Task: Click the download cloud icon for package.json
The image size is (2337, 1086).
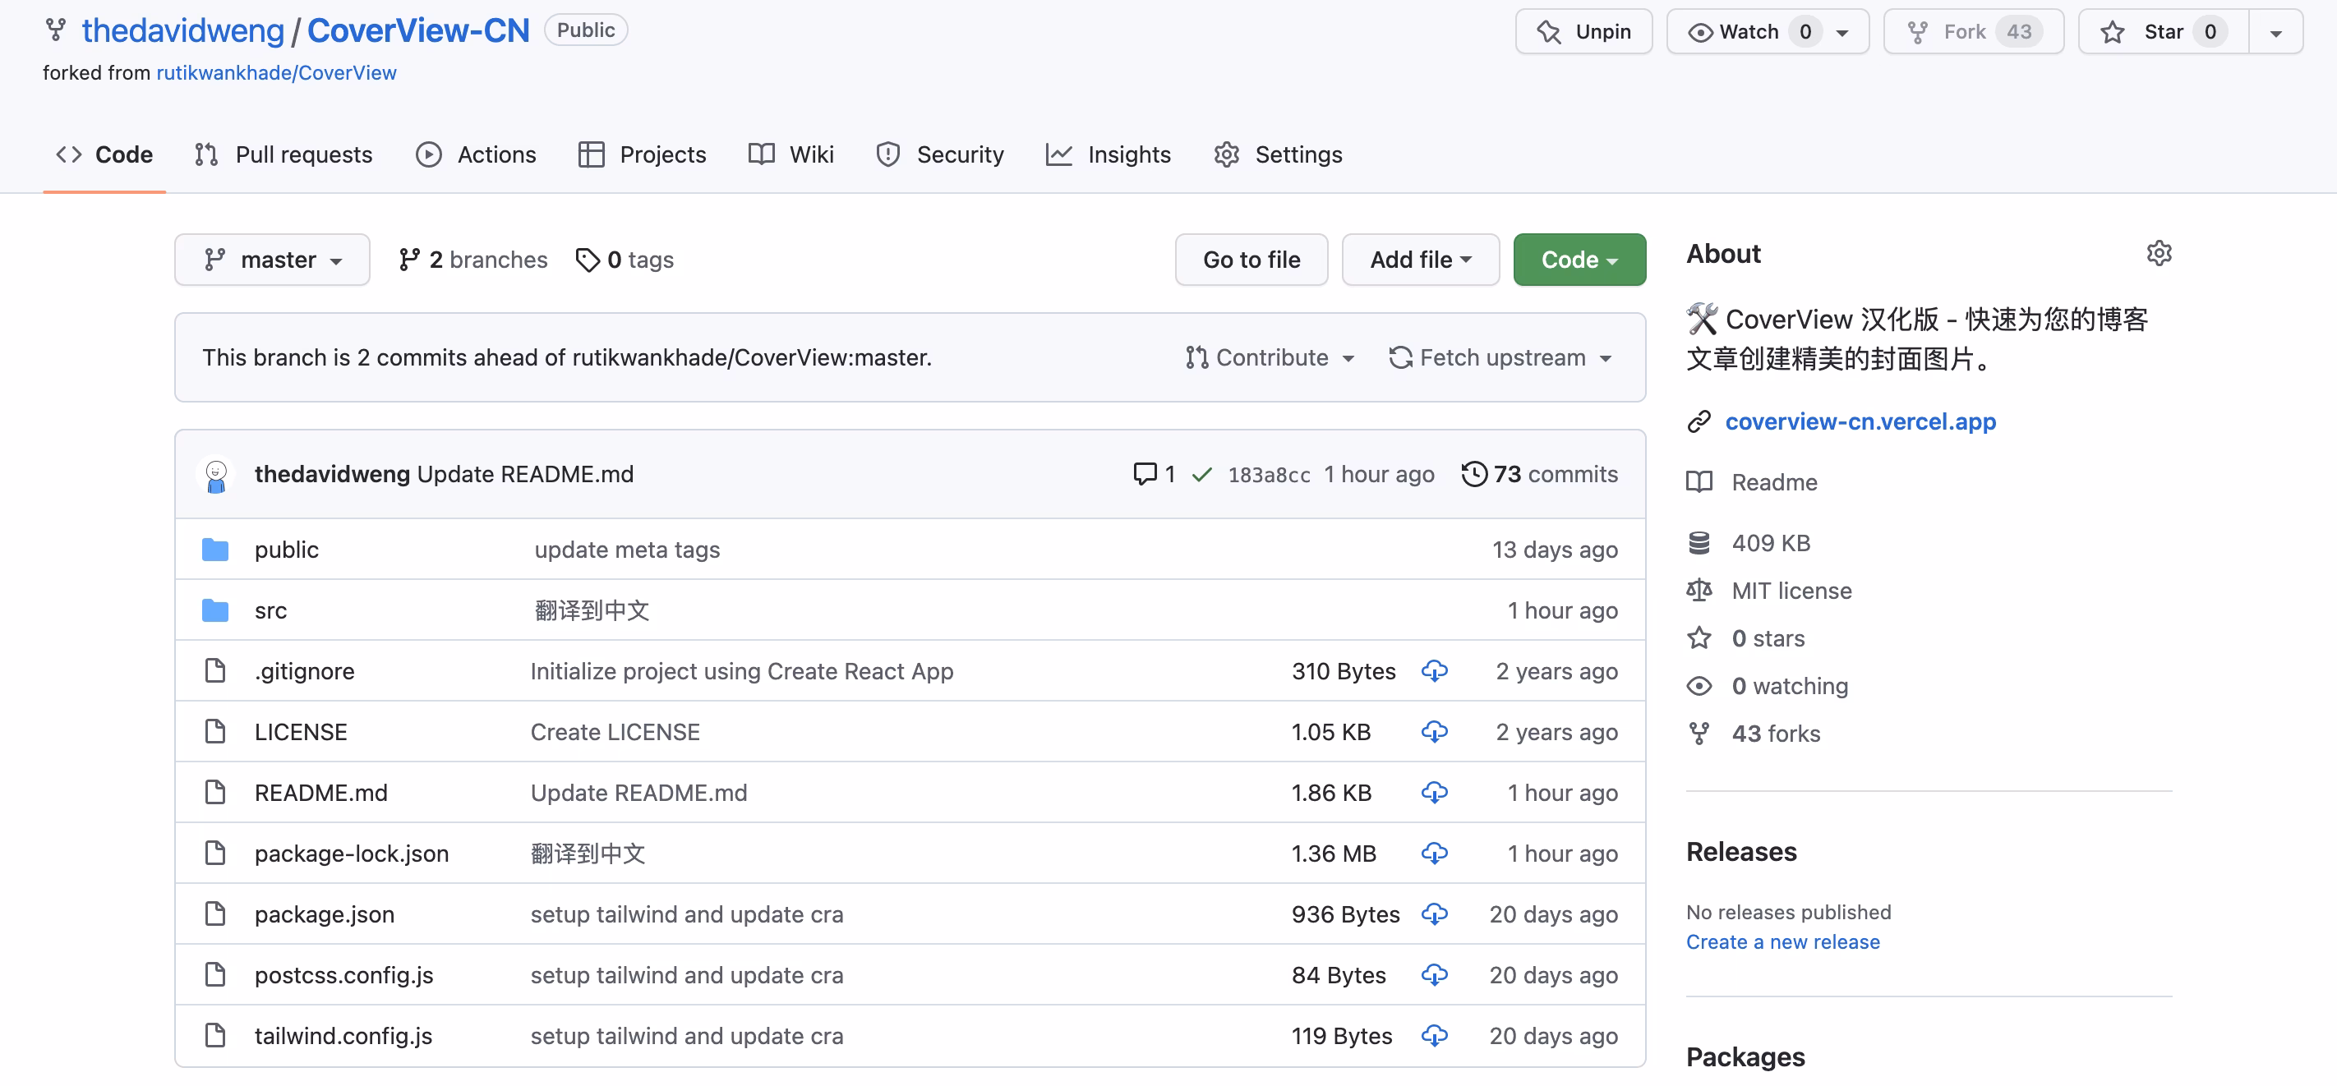Action: coord(1434,913)
